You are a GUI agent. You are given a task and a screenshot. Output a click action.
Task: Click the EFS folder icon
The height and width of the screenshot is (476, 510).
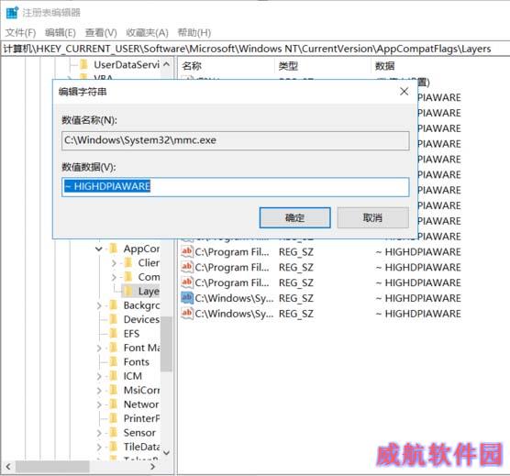click(114, 333)
